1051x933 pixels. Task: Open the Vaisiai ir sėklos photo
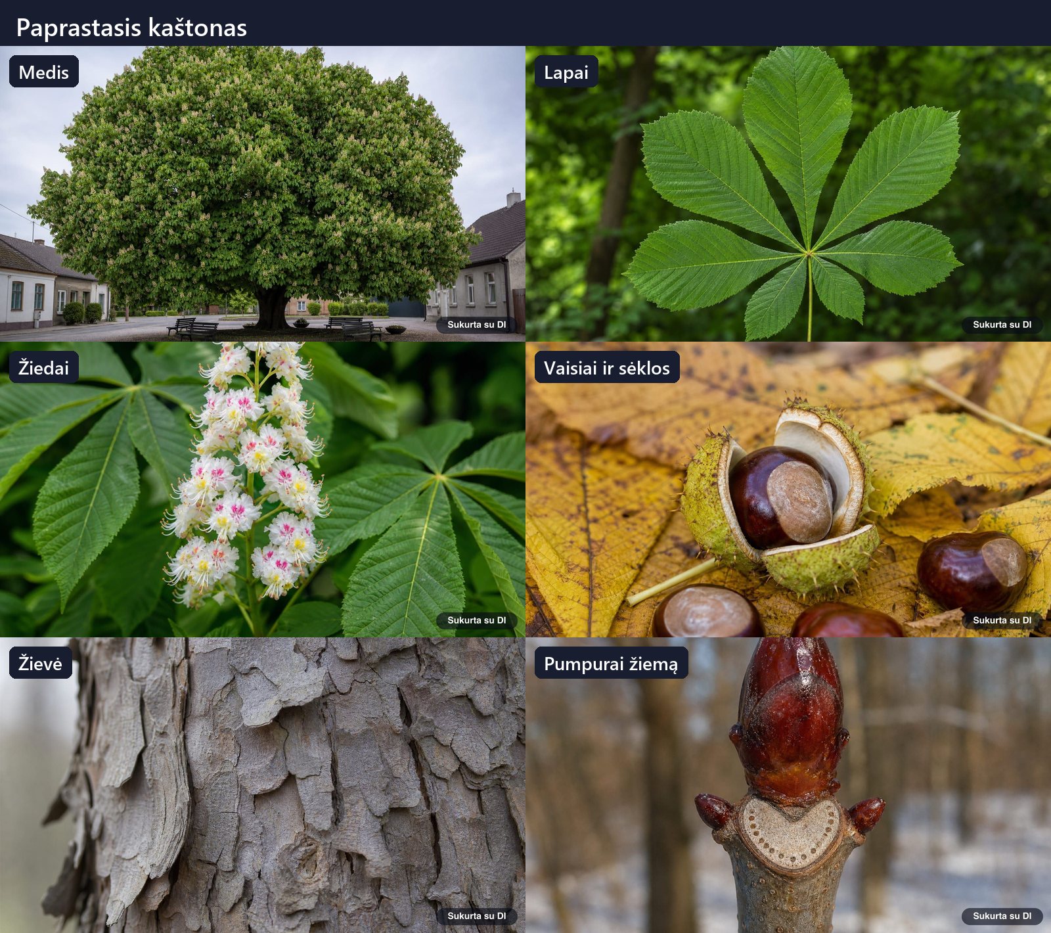coord(788,489)
